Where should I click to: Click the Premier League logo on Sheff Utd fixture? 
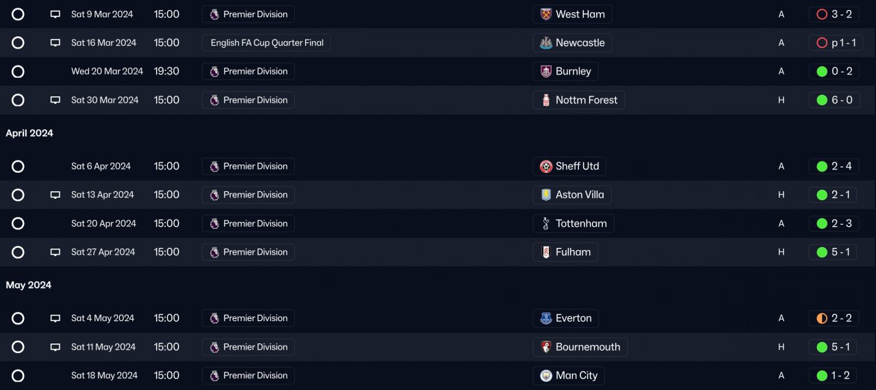click(x=214, y=167)
